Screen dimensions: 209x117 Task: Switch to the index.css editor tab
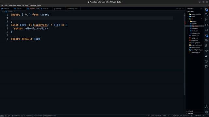[6, 9]
